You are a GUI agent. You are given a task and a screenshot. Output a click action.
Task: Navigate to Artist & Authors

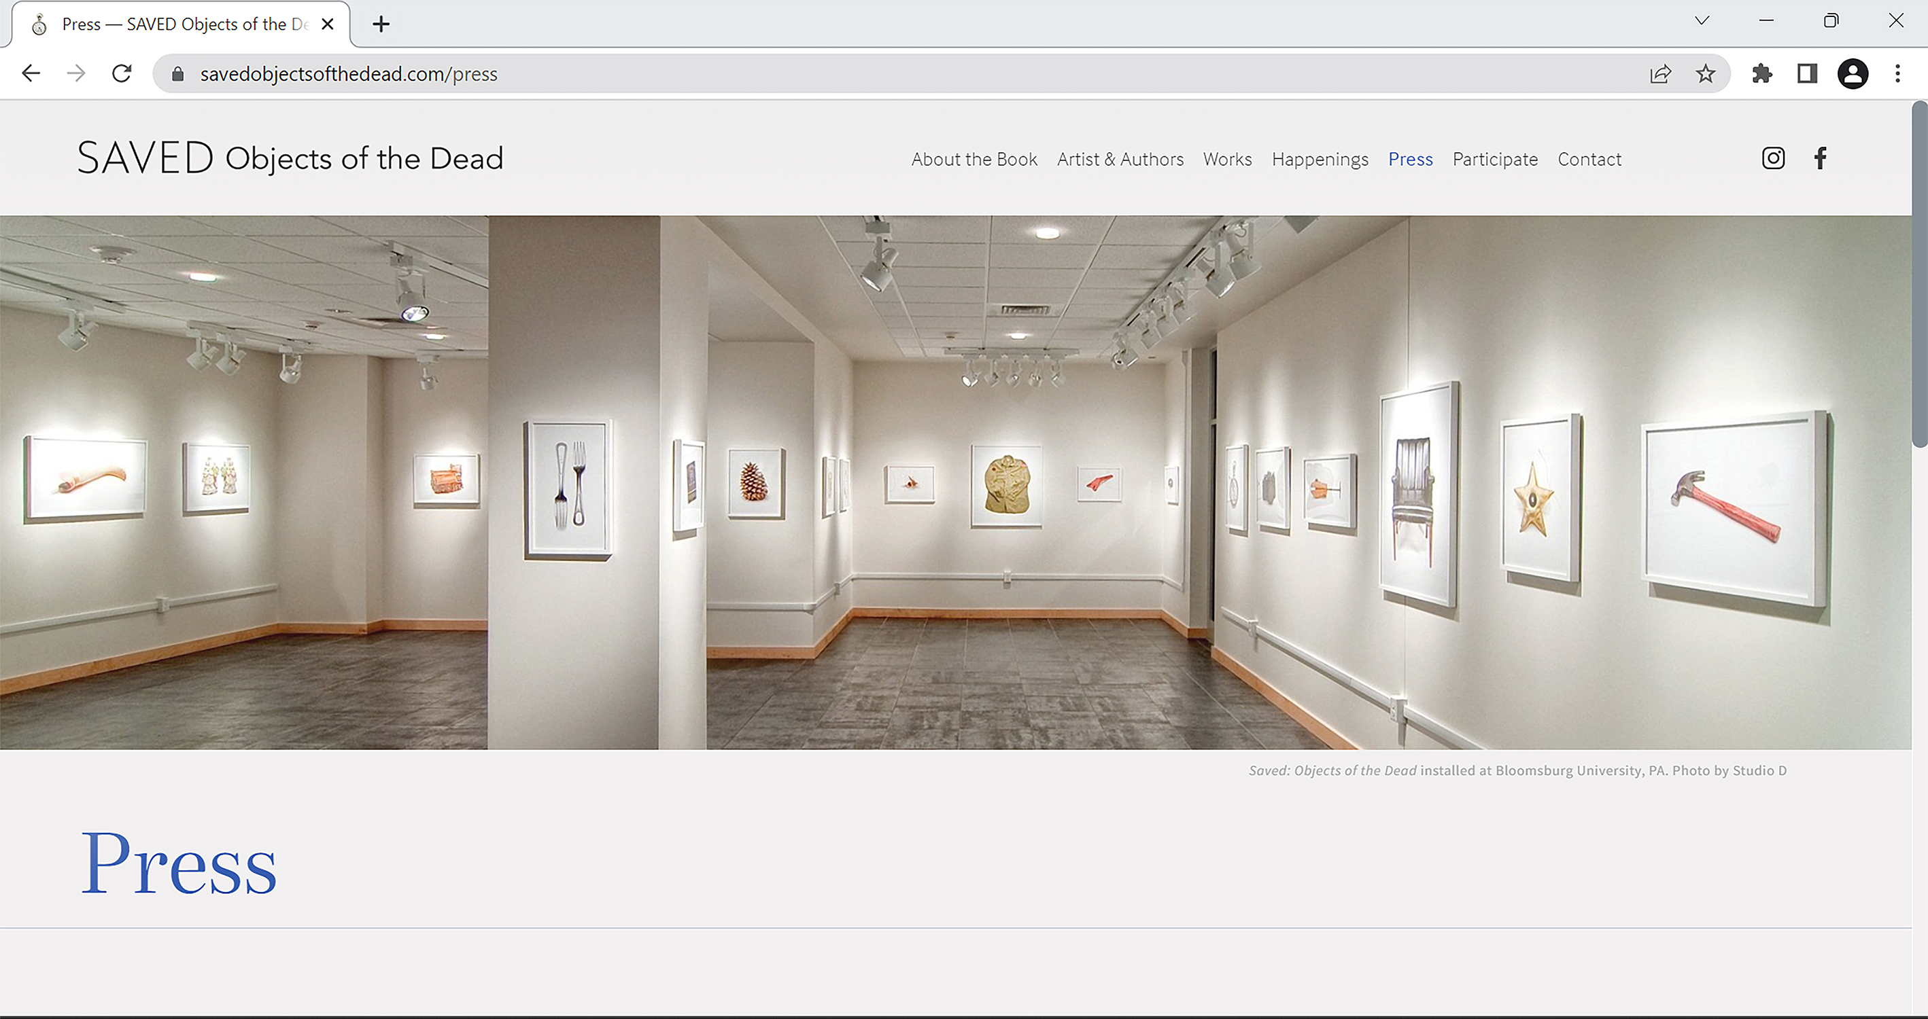tap(1120, 160)
